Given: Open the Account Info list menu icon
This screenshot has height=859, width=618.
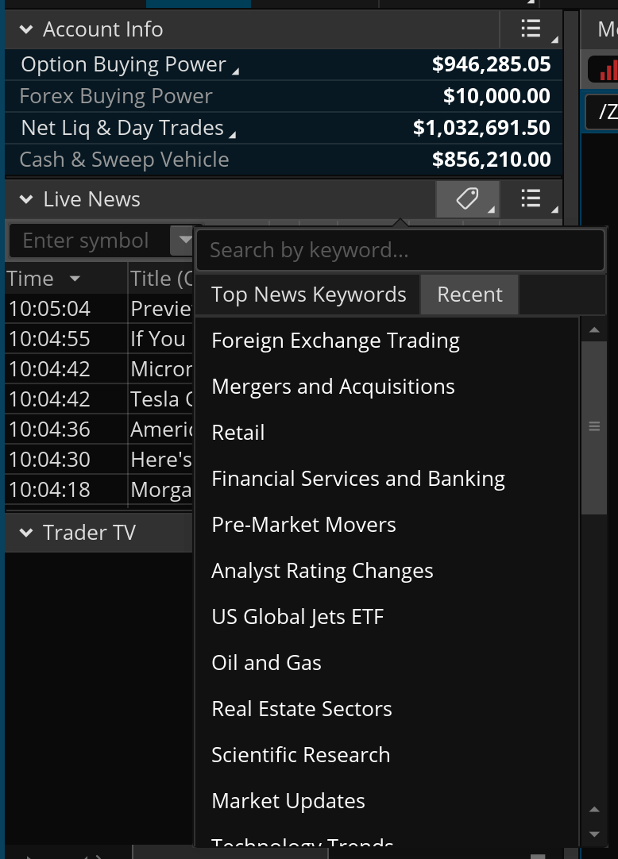Looking at the screenshot, I should (531, 29).
